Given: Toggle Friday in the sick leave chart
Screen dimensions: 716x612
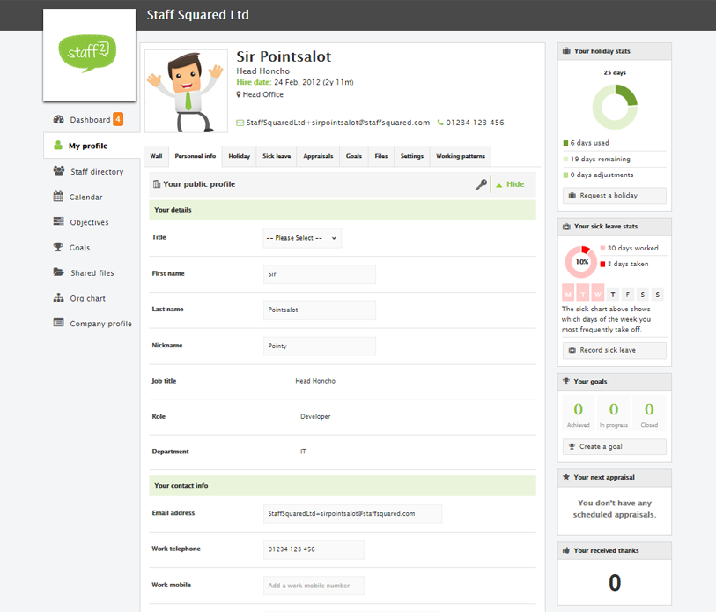Looking at the screenshot, I should (x=627, y=294).
